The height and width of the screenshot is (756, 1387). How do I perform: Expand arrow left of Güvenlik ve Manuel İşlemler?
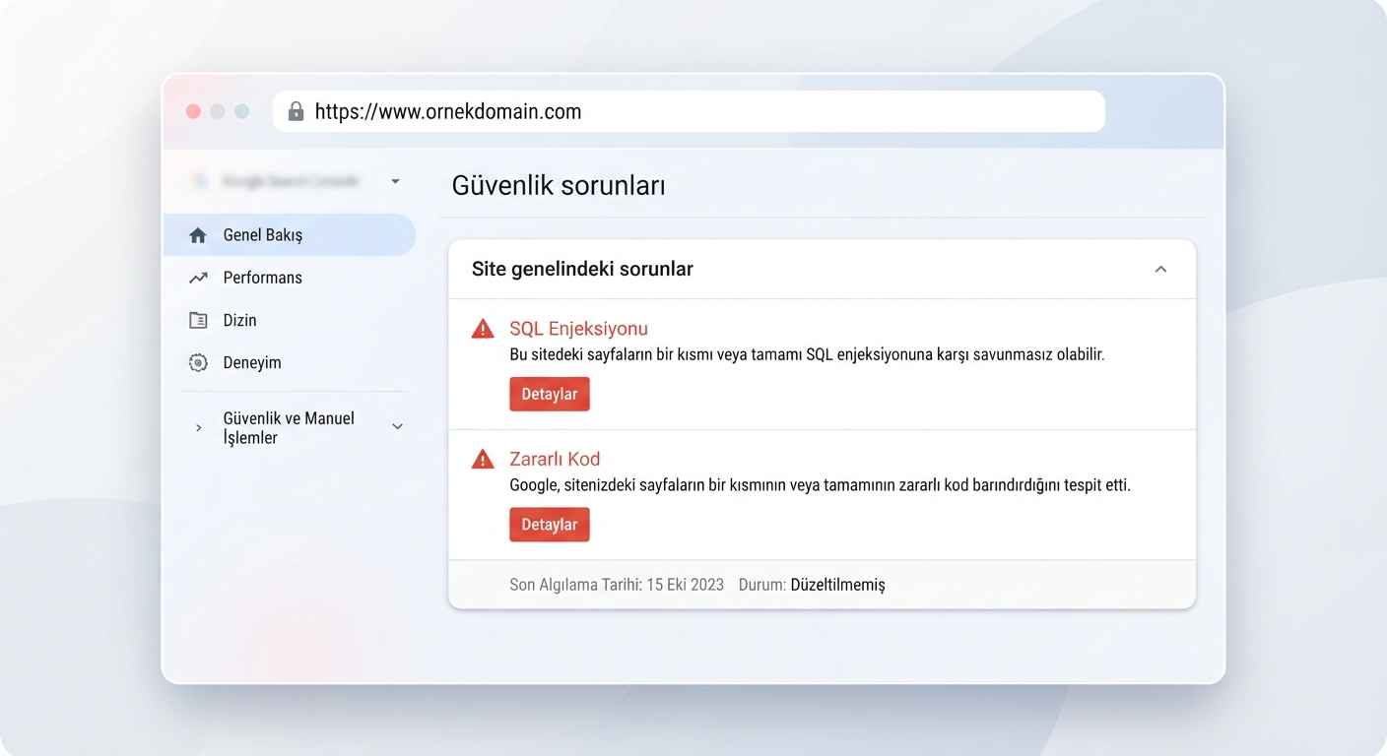(x=198, y=427)
